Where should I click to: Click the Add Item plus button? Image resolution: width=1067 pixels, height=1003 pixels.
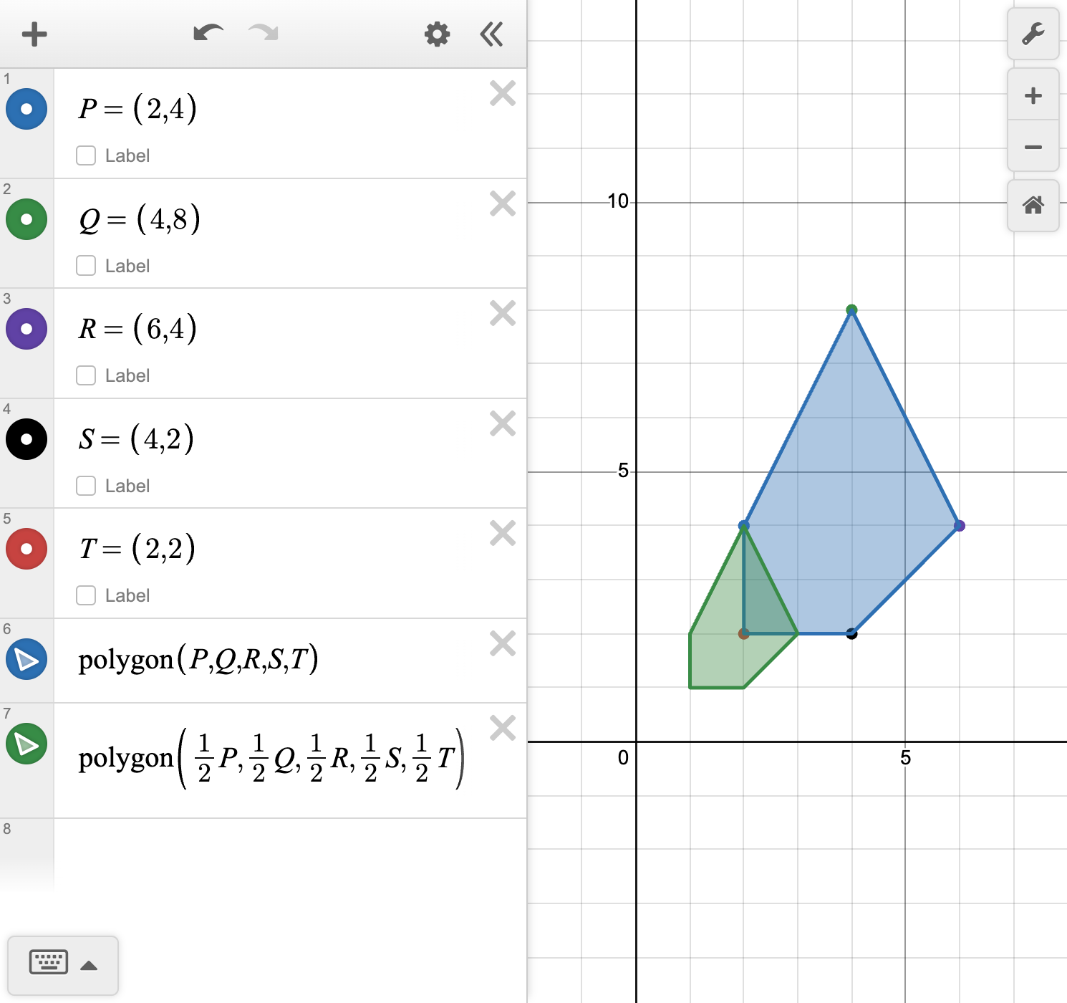(34, 34)
